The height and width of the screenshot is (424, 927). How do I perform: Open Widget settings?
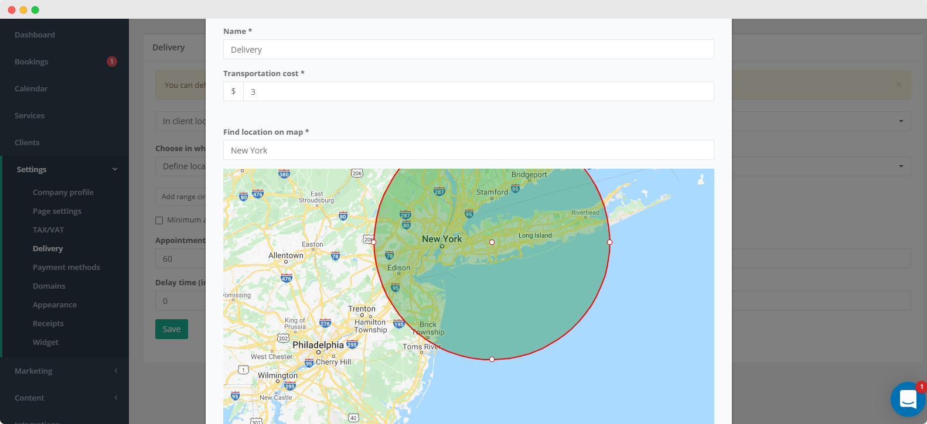click(x=46, y=342)
